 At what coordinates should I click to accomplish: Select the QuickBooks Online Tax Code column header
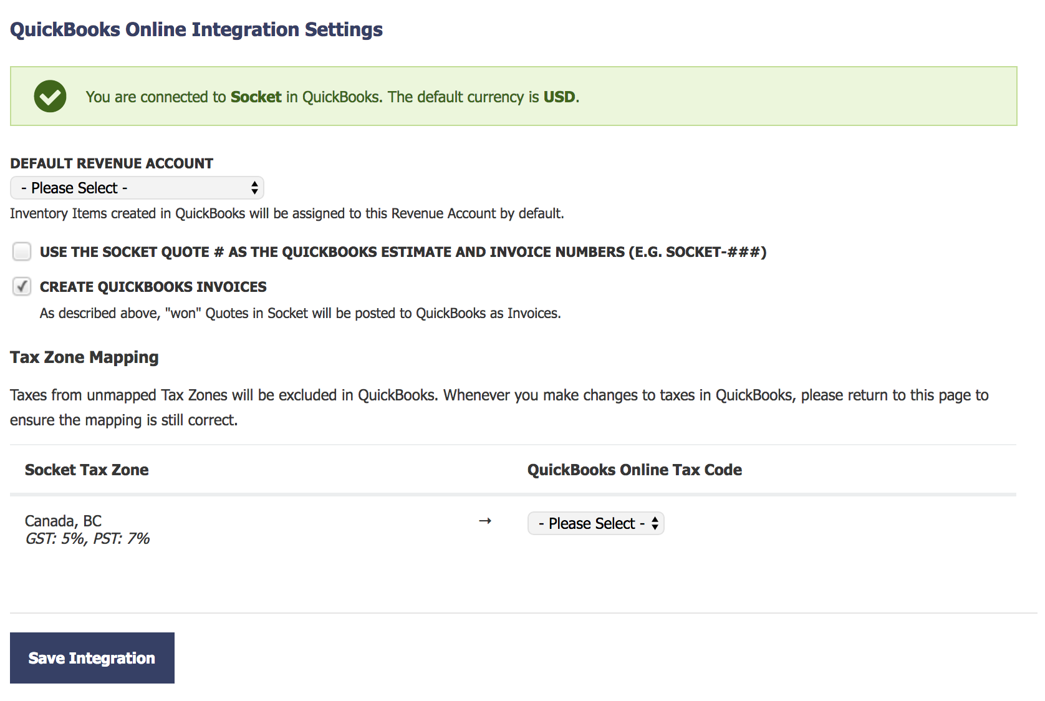point(635,470)
